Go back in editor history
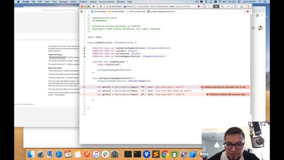Image resolution: width=284 pixels, height=160 pixels. [x=85, y=12]
